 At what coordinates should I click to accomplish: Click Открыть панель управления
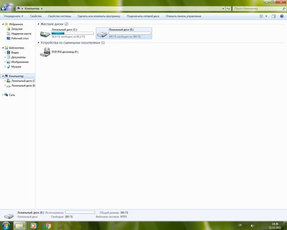[x=183, y=16]
